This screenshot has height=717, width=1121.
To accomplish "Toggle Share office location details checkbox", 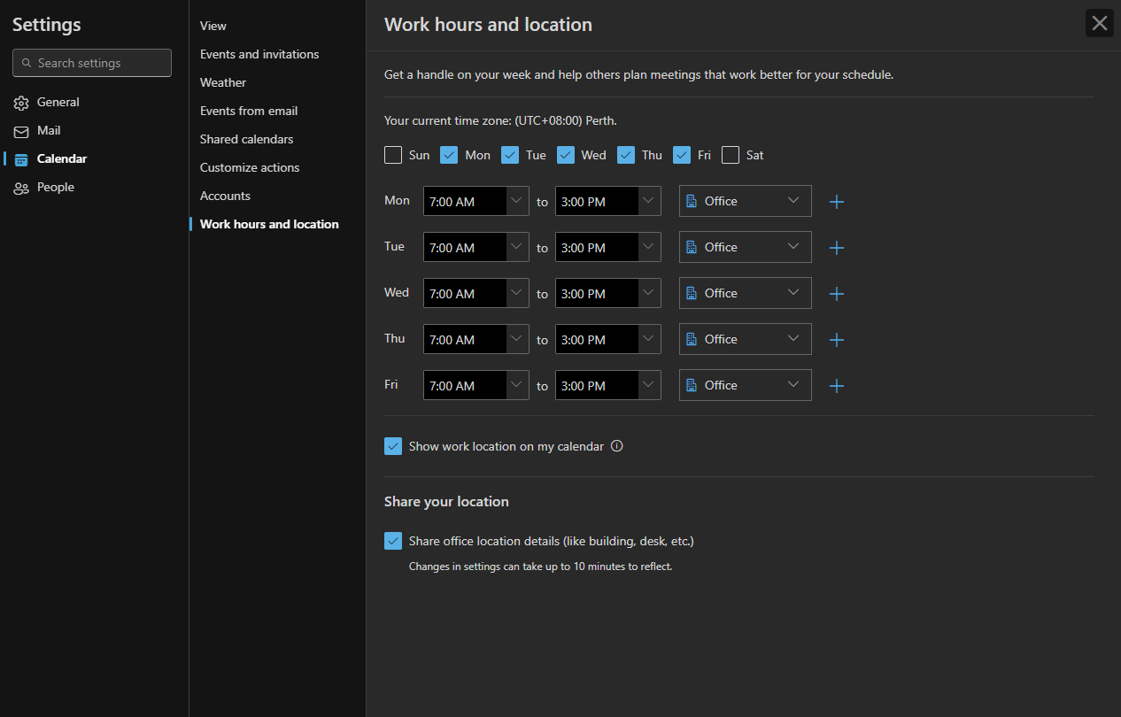I will click(x=393, y=541).
